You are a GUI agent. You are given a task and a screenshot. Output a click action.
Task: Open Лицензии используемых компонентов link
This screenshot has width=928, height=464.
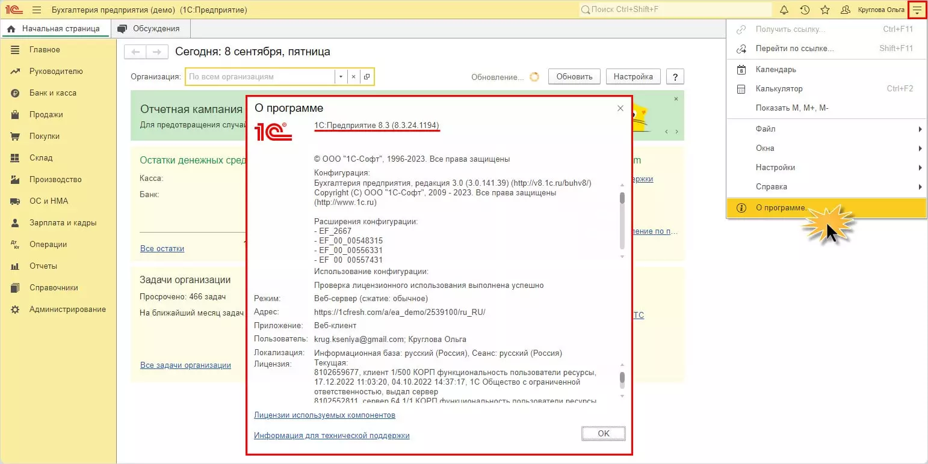(325, 415)
